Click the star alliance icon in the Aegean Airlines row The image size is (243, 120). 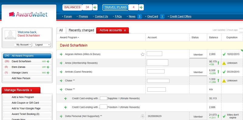pos(142,54)
